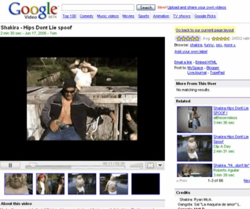Click Email a link
This screenshot has width=250, height=209.
[183, 62]
